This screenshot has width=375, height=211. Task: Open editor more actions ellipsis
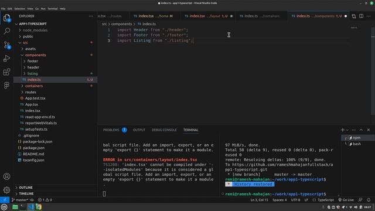tap(369, 16)
